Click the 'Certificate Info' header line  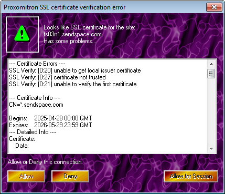coord(35,98)
